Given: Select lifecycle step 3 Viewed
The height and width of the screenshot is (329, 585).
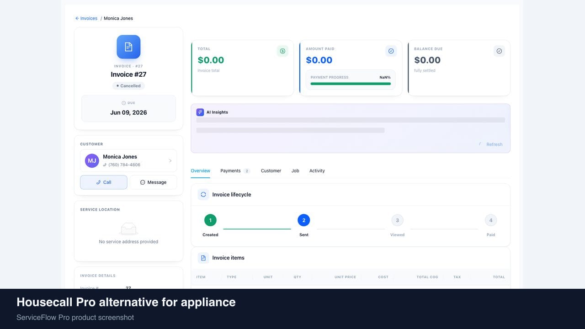Looking at the screenshot, I should [397, 220].
